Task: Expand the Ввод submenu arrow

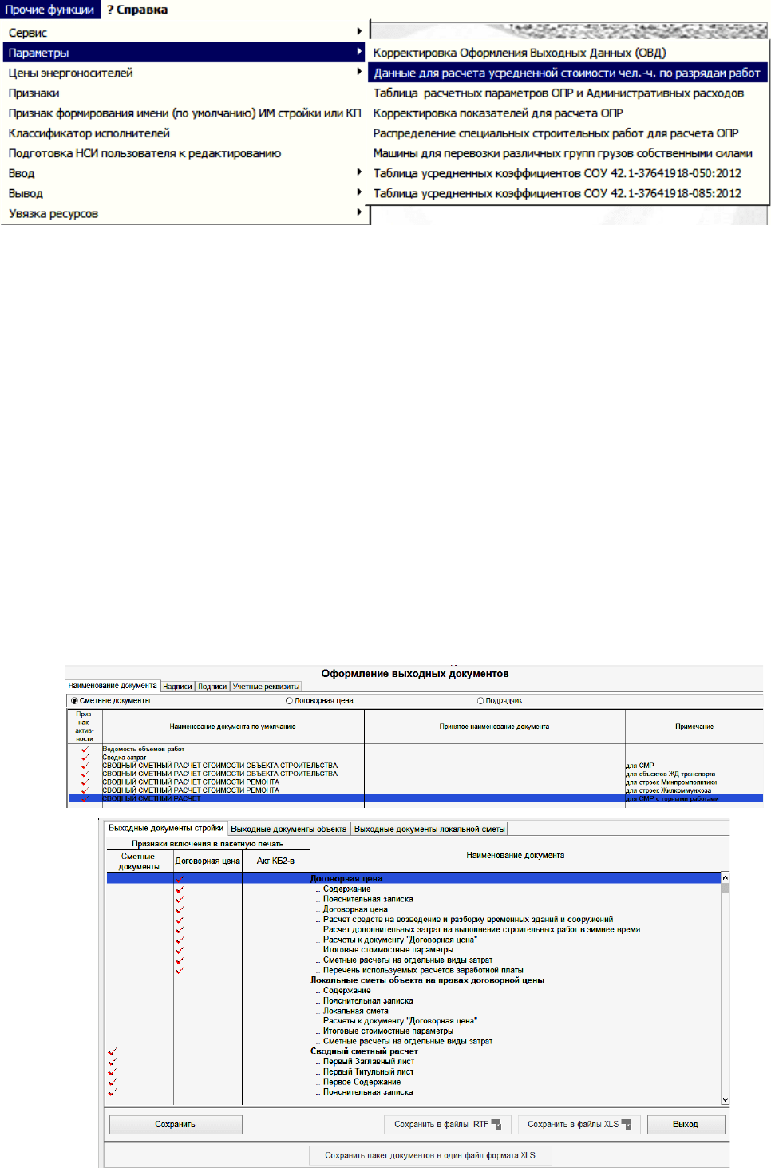Action: (360, 172)
